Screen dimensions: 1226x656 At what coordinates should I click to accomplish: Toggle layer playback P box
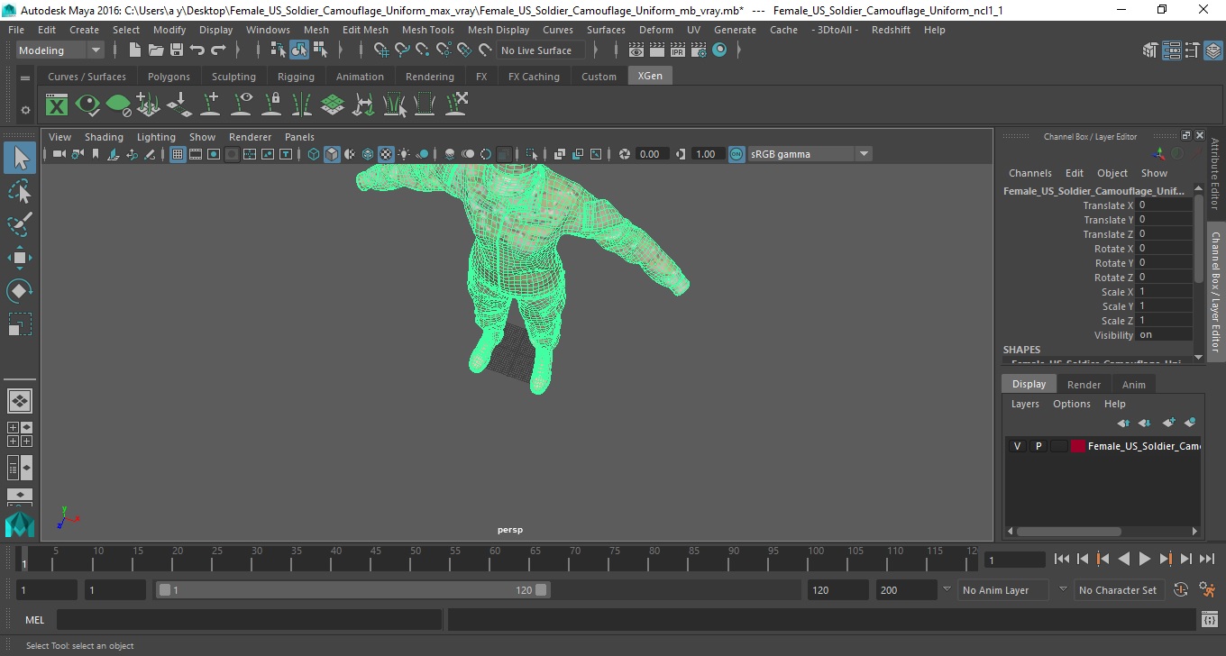tap(1038, 446)
